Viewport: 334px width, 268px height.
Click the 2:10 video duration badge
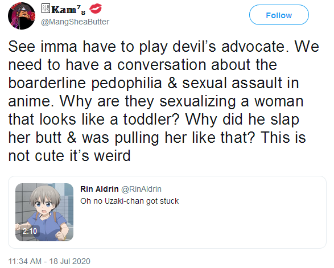pos(30,231)
